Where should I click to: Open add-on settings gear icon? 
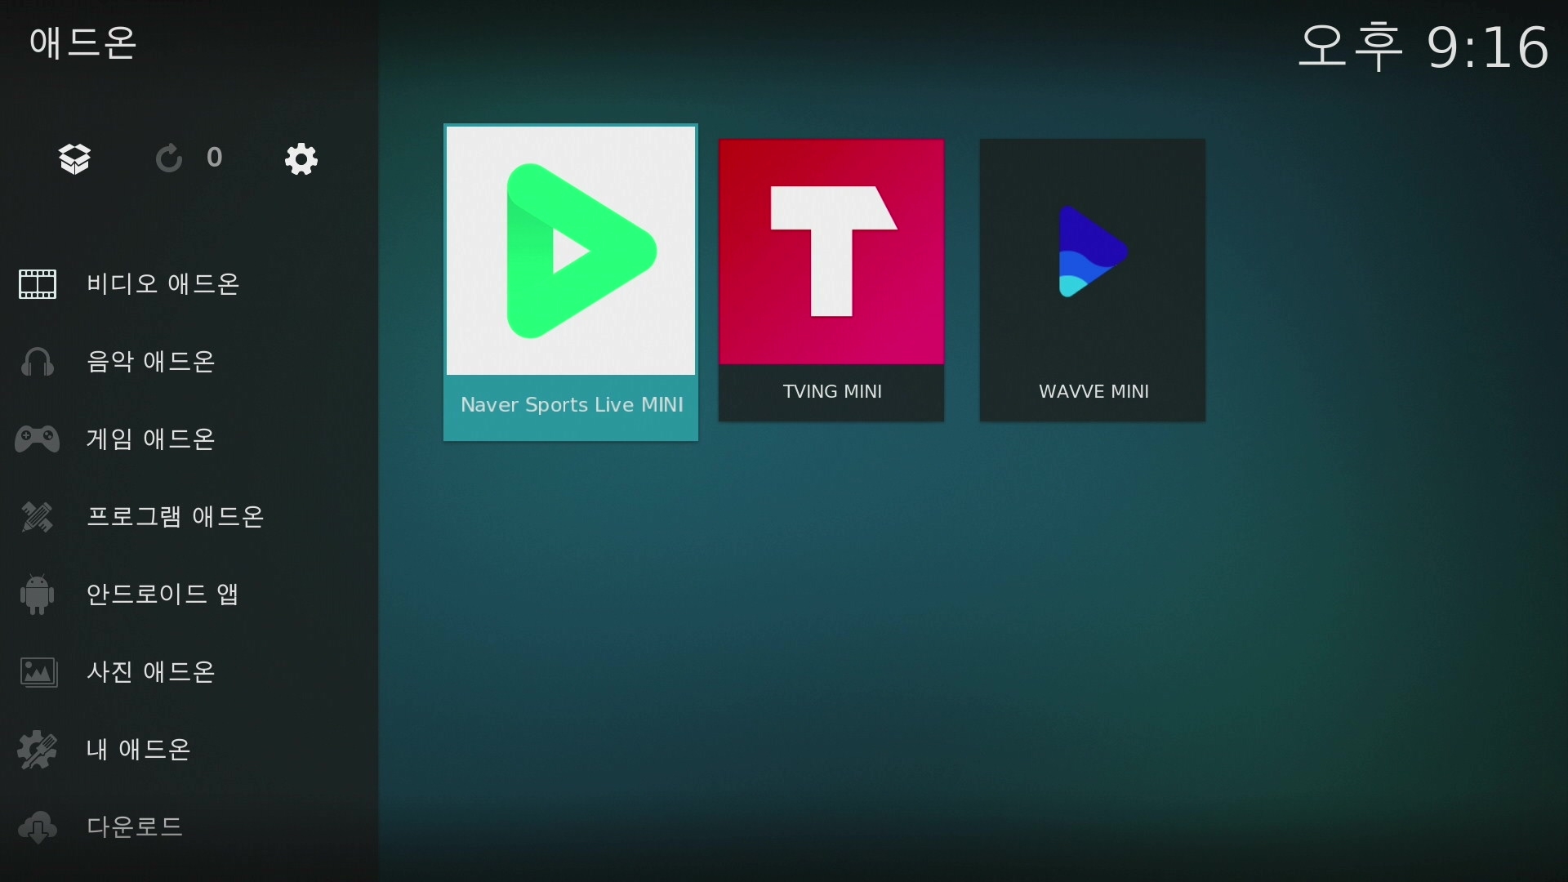[x=301, y=158]
